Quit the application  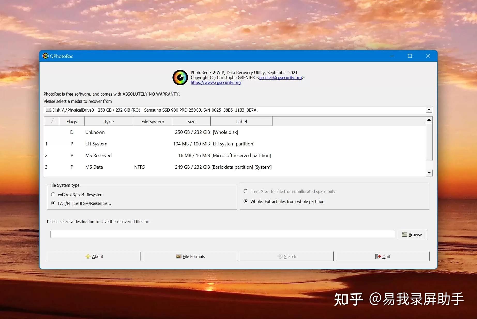383,256
